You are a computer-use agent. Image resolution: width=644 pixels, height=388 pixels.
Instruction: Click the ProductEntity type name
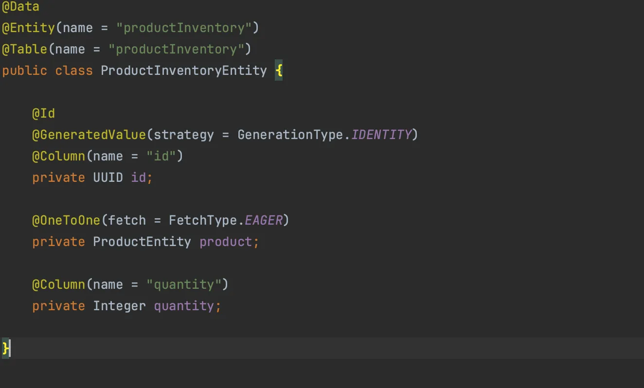(142, 241)
